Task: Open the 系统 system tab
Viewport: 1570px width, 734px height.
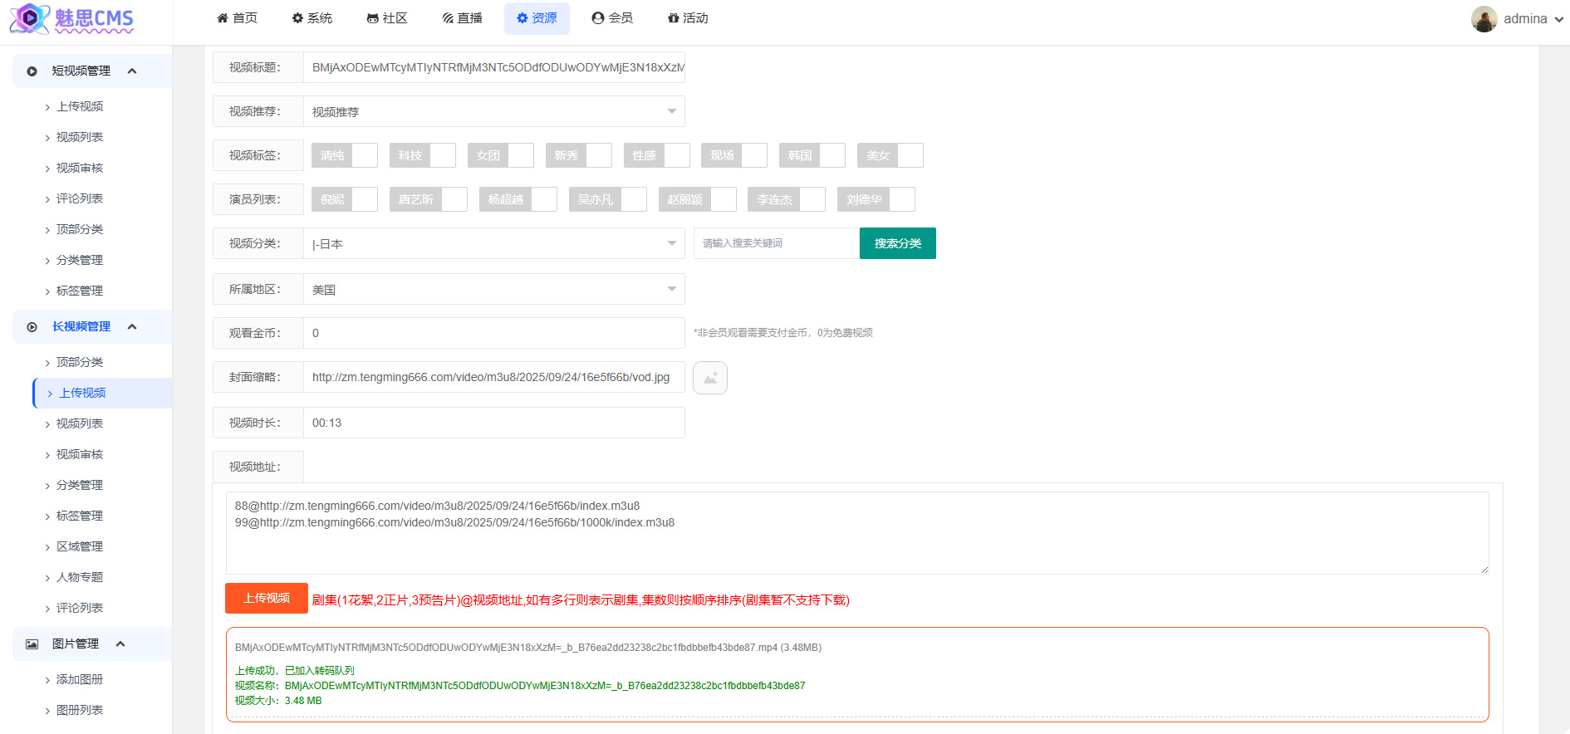Action: (312, 18)
